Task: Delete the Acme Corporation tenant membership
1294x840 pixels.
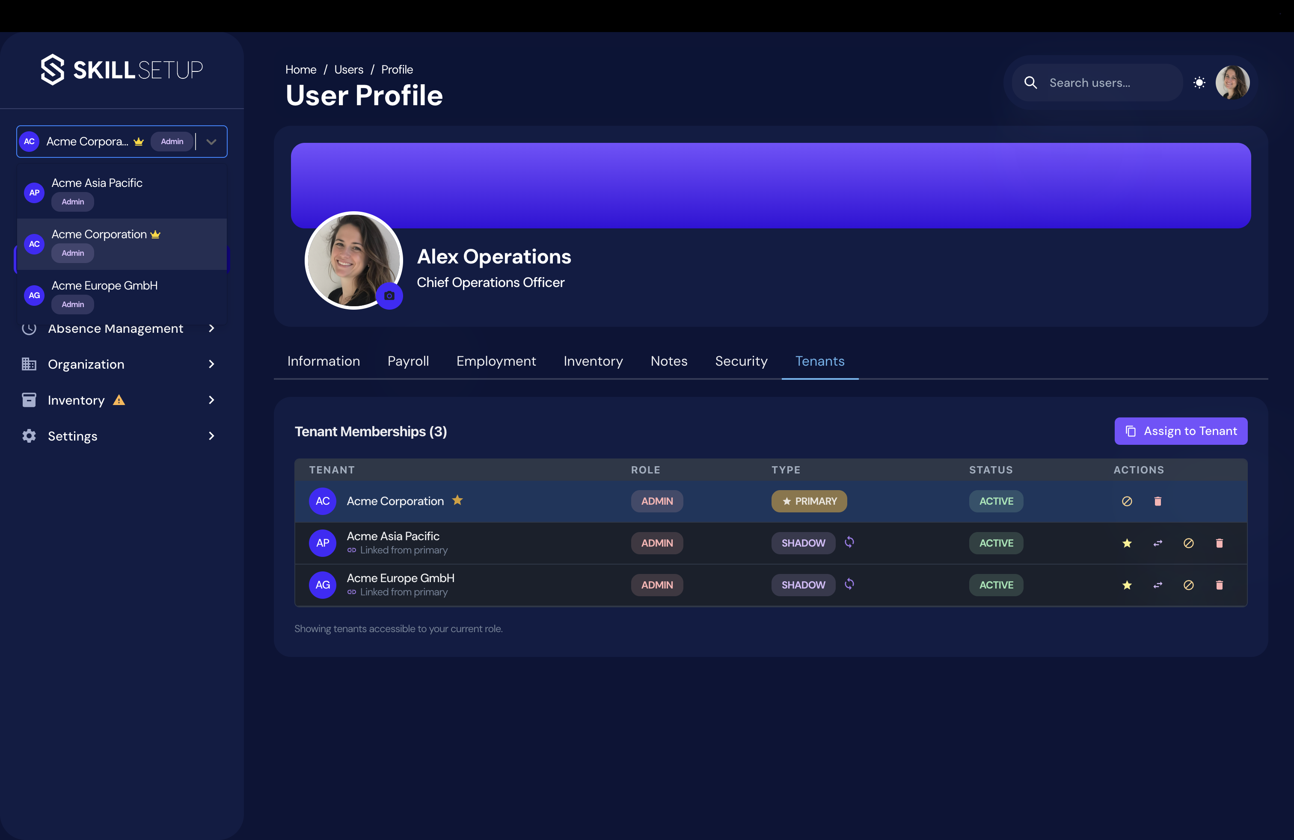Action: [x=1158, y=501]
